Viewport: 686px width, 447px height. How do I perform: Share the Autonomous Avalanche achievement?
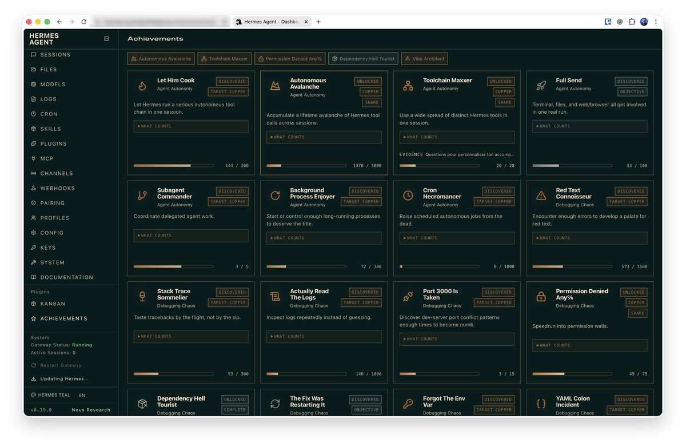tap(372, 103)
